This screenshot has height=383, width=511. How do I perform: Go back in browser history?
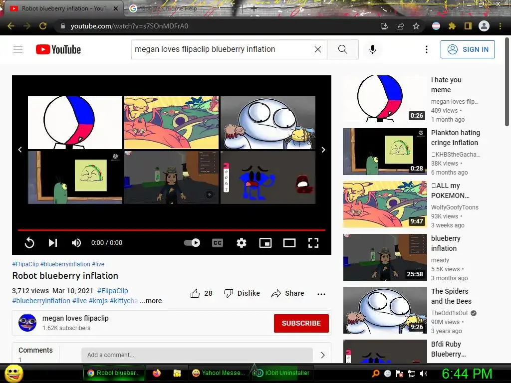(x=11, y=26)
